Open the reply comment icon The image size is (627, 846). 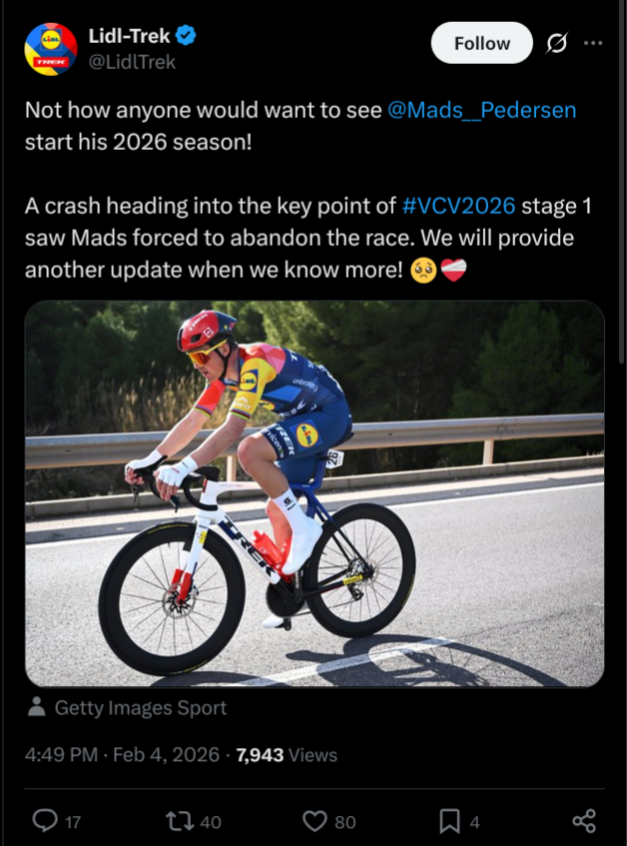pyautogui.click(x=45, y=821)
